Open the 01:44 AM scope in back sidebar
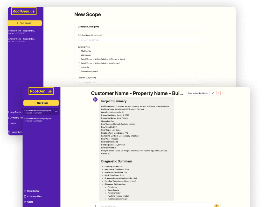273x207 pixels. [x=21, y=32]
